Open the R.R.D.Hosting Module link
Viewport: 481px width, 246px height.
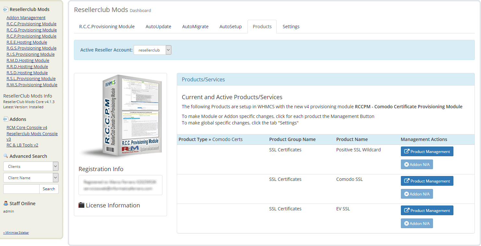click(27, 66)
